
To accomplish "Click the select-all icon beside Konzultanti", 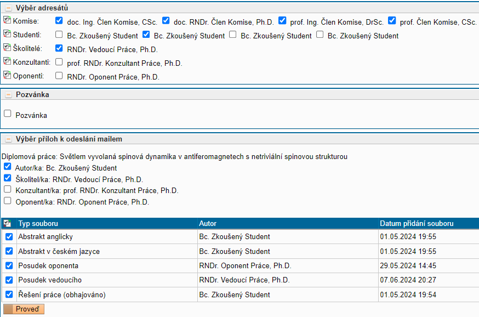I will pyautogui.click(x=7, y=61).
